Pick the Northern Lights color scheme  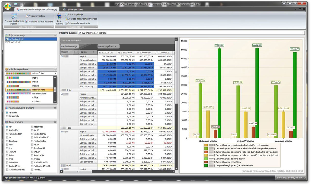[39, 94]
